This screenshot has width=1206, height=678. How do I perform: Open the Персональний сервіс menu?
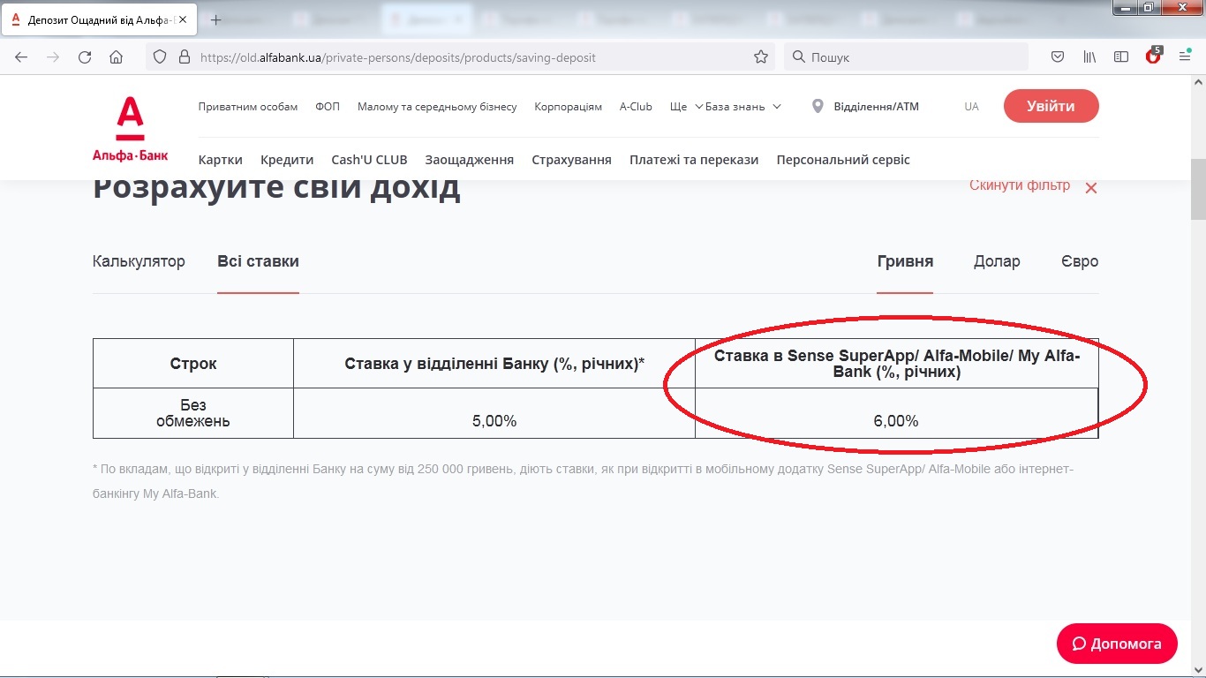click(843, 160)
